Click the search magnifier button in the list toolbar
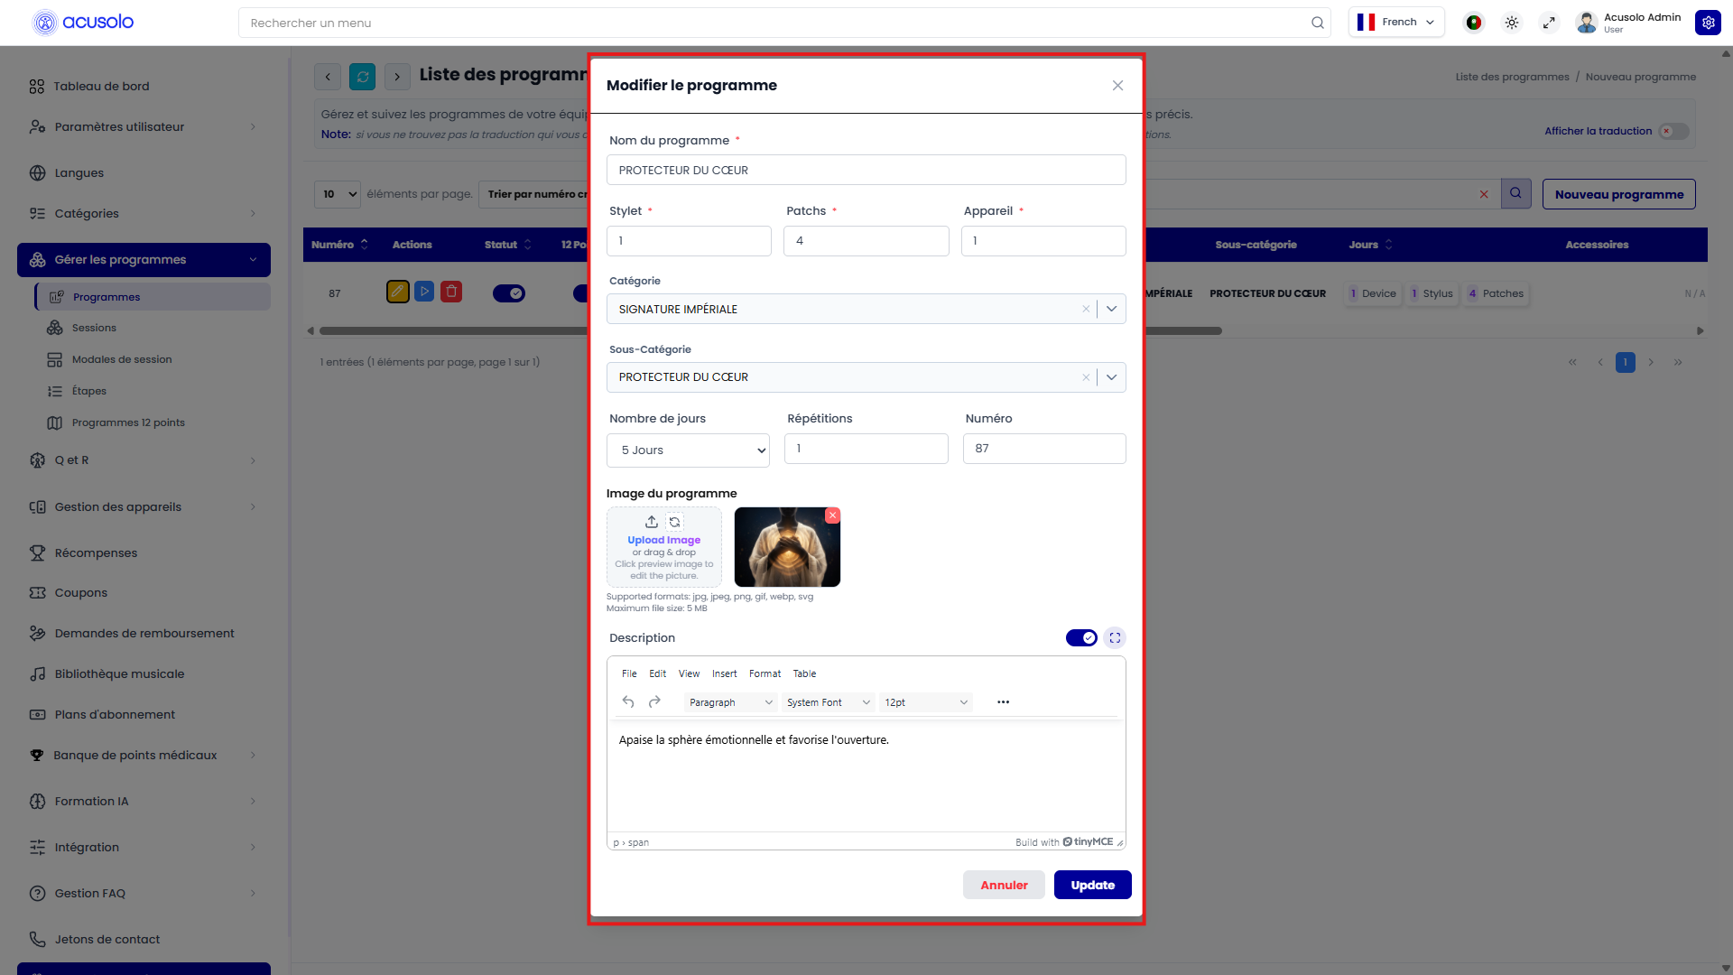The image size is (1733, 975). coord(1516,193)
